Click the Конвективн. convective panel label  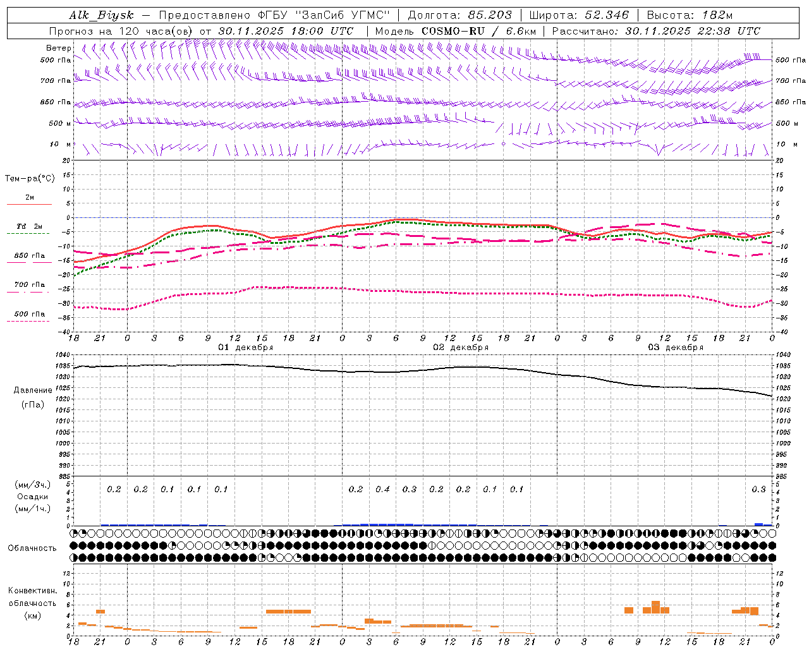click(x=33, y=591)
